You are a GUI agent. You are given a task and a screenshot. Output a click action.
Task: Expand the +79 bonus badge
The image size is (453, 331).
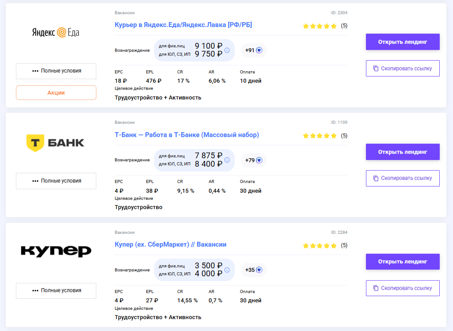click(254, 160)
